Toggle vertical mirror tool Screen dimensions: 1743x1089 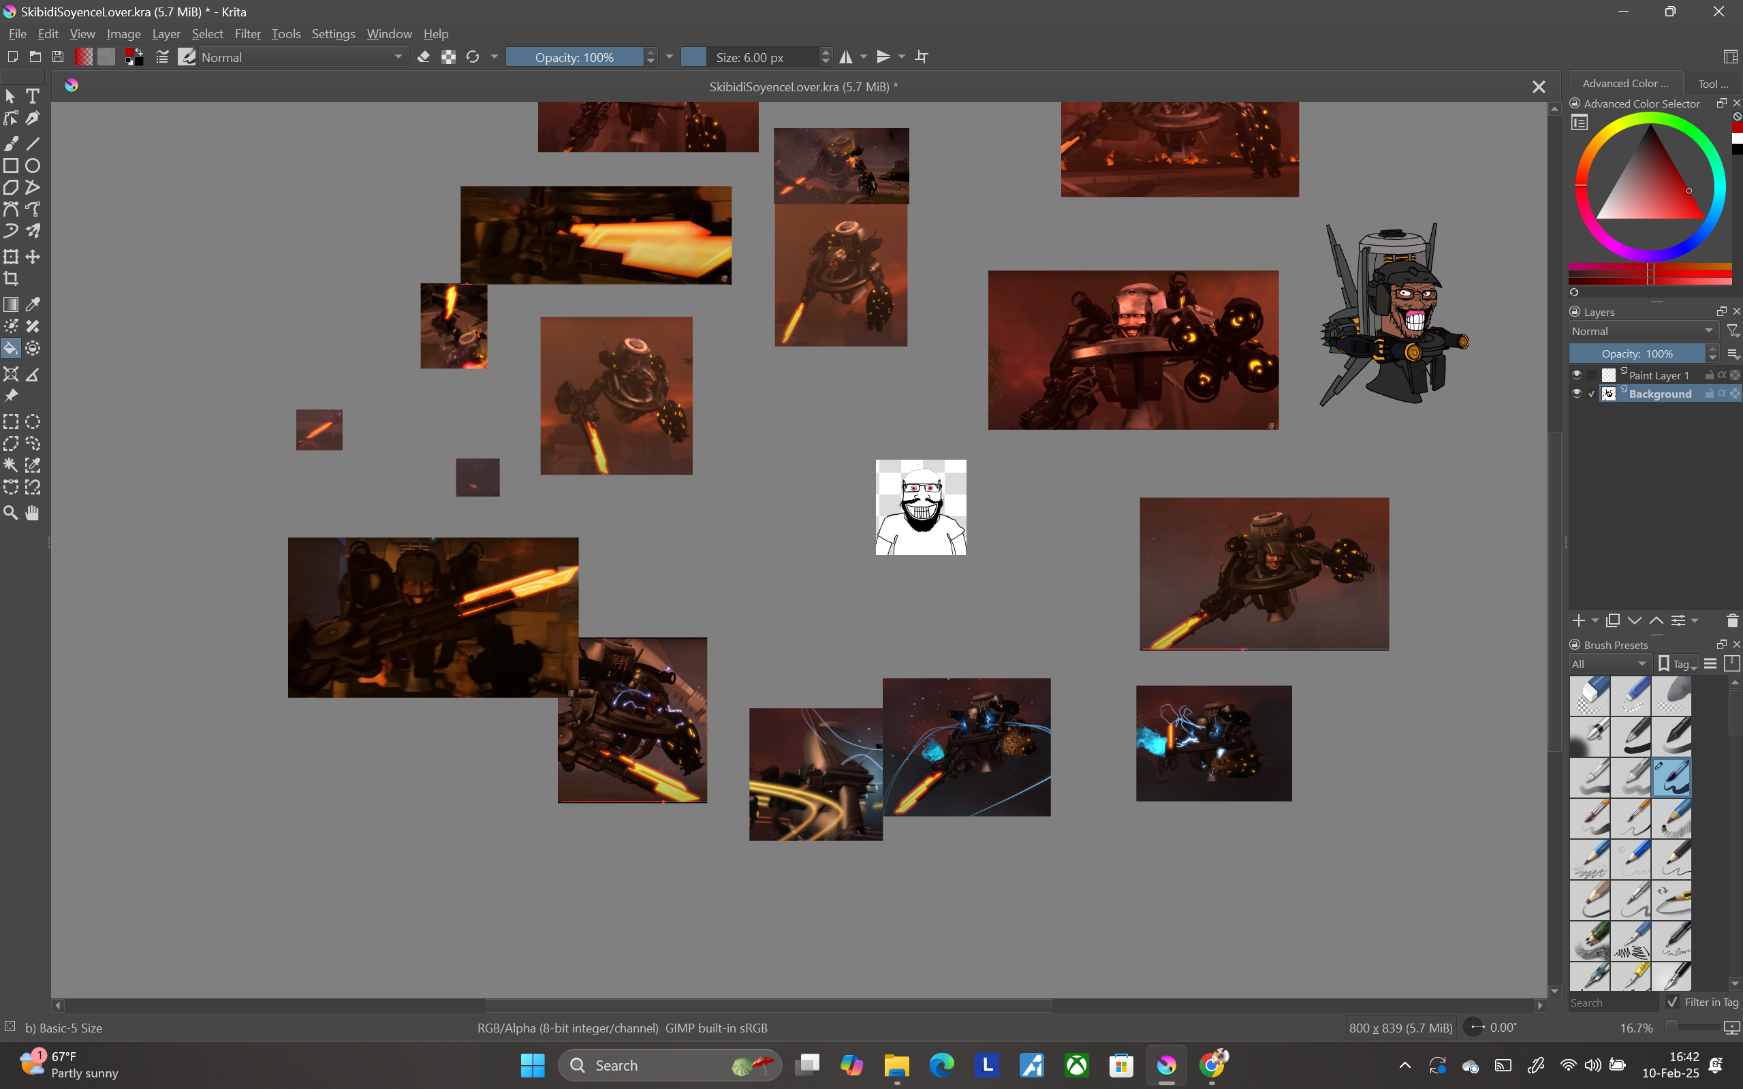(x=883, y=57)
